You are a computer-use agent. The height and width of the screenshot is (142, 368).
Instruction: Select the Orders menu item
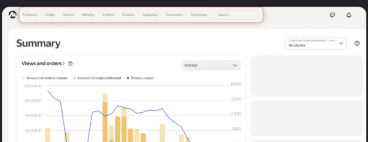pos(108,15)
